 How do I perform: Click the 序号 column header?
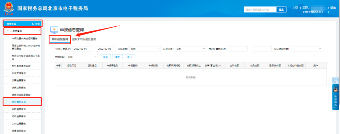point(58,66)
